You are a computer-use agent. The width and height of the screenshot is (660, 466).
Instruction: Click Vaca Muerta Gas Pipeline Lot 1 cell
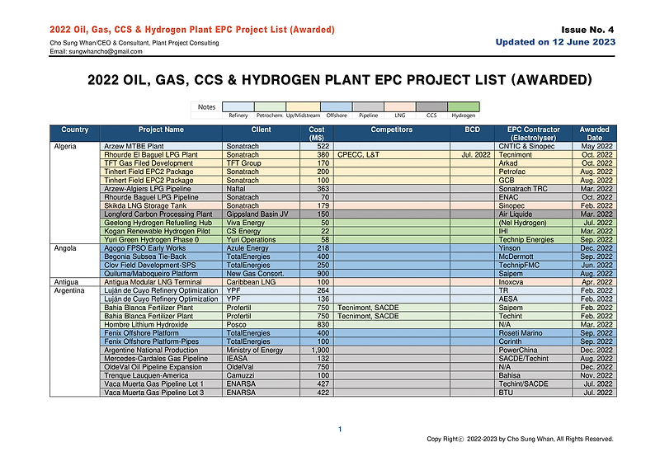pos(161,384)
